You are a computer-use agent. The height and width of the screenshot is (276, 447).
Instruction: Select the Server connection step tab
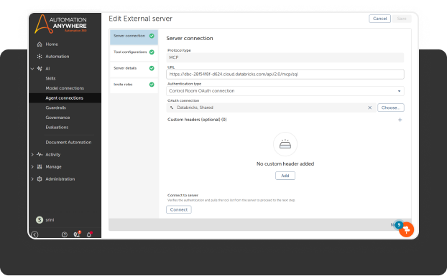[134, 37]
